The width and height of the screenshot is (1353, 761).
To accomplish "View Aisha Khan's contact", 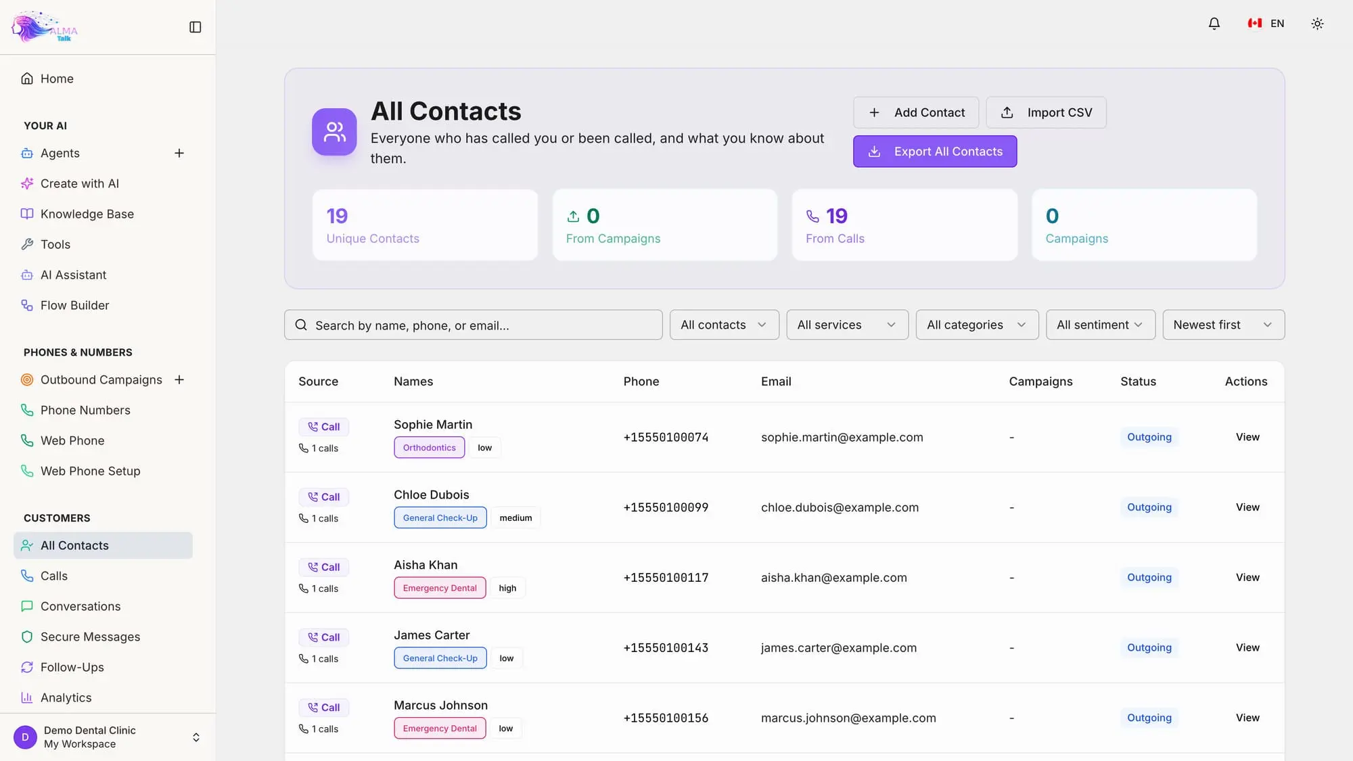I will 1247,578.
